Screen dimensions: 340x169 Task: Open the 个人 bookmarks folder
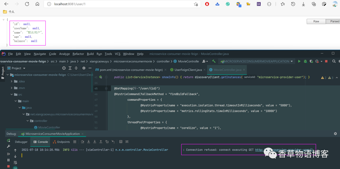9,12
